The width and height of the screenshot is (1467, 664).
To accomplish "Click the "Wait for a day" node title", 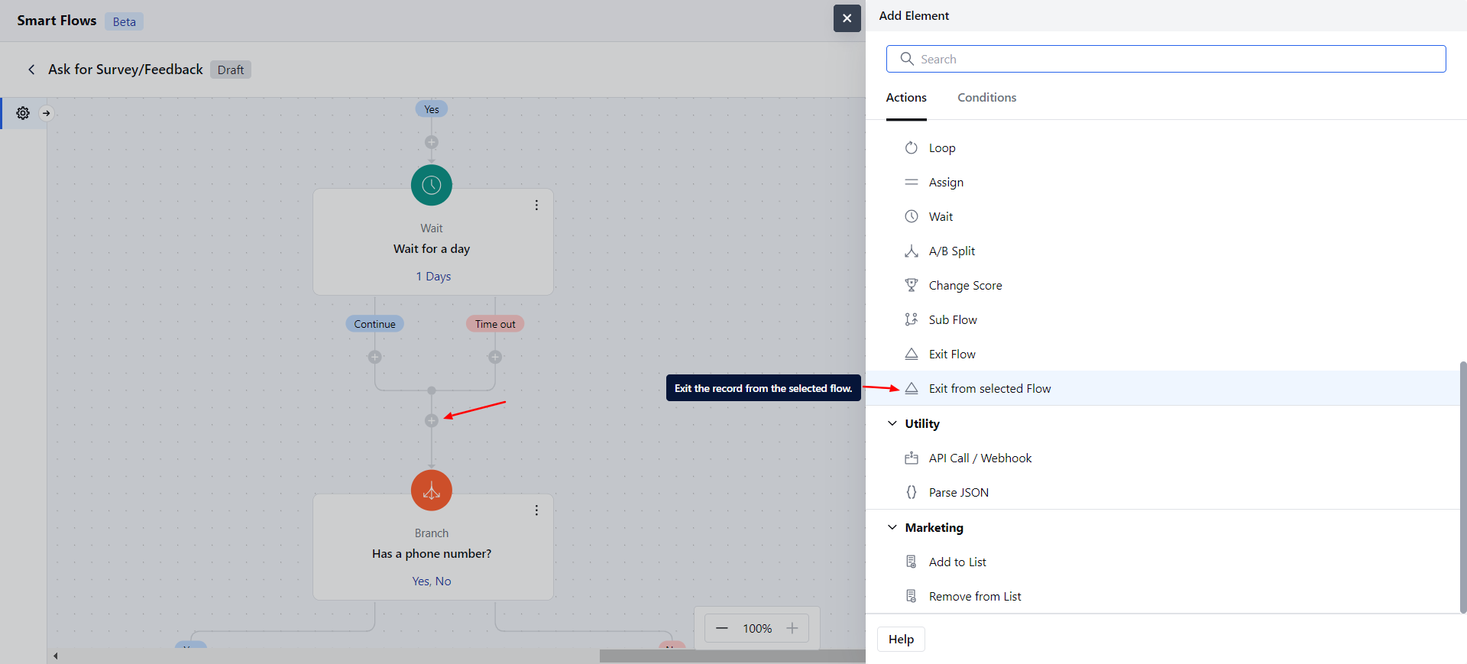I will tap(432, 248).
